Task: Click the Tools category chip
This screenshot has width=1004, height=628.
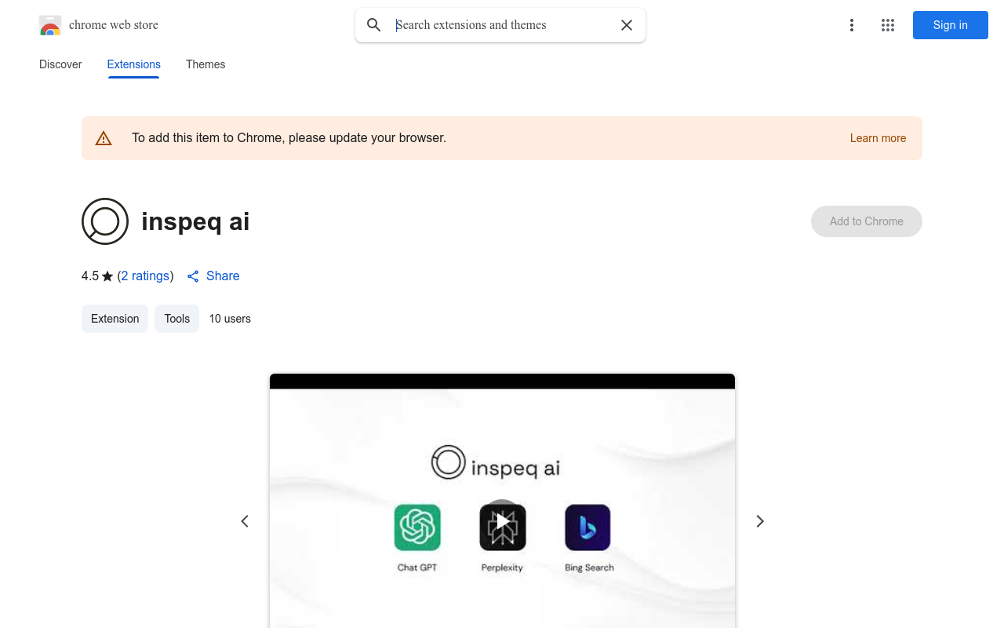Action: [177, 319]
